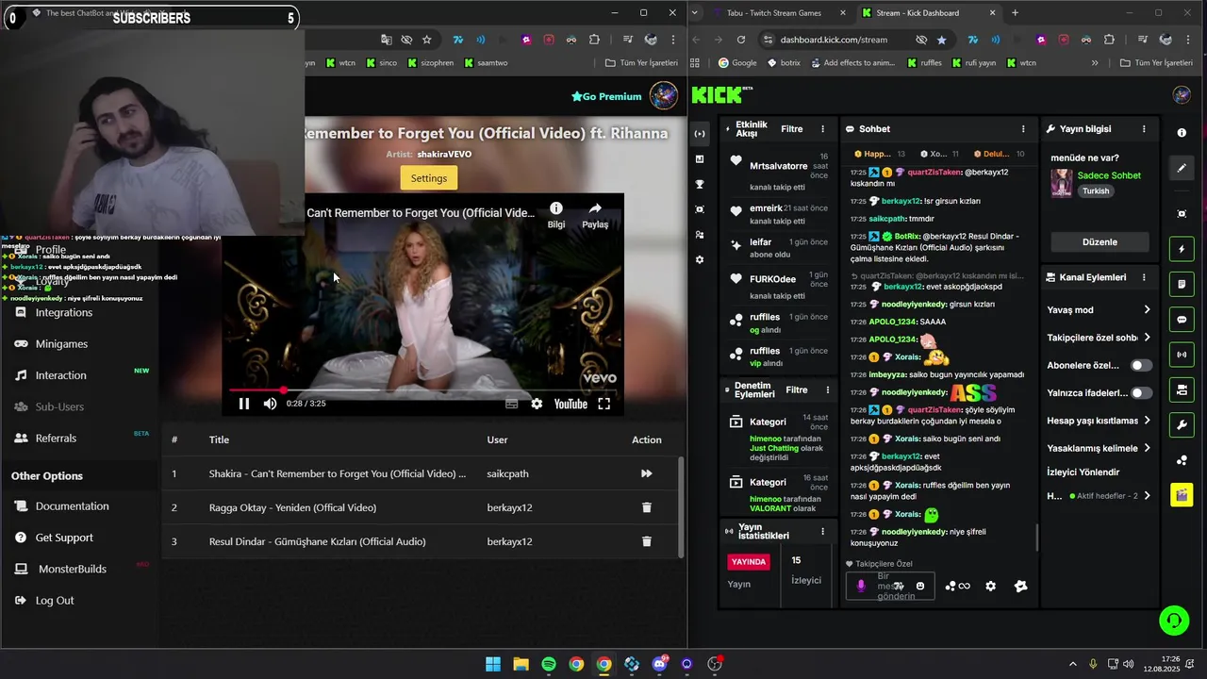The height and width of the screenshot is (679, 1207).
Task: Click the Bilgi info icon on video
Action: point(556,208)
